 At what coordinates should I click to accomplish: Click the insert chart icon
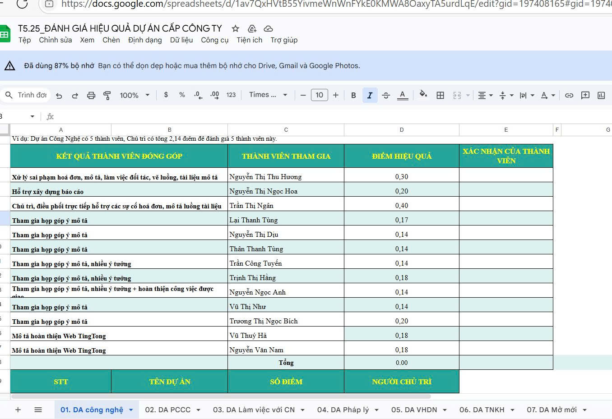tap(601, 95)
